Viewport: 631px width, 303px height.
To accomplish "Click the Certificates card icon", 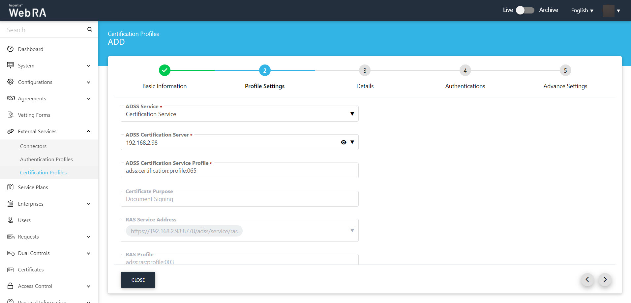I will click(11, 269).
